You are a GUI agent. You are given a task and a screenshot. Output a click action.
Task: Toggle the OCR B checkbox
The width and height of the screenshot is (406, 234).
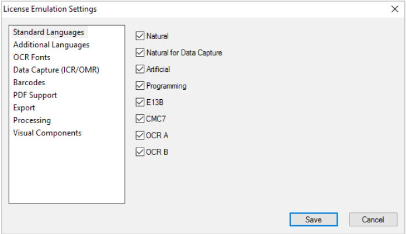(x=140, y=152)
